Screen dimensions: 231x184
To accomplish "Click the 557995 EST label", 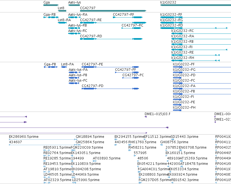I will (x=140, y=153).
